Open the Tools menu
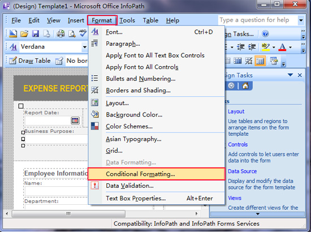The height and width of the screenshot is (232, 311). coord(127,20)
